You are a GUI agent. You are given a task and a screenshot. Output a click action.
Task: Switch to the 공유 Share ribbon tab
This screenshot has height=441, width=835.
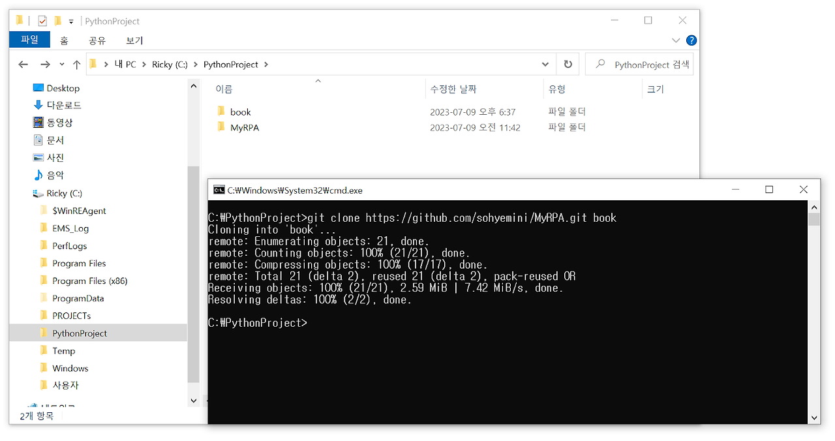(x=97, y=40)
